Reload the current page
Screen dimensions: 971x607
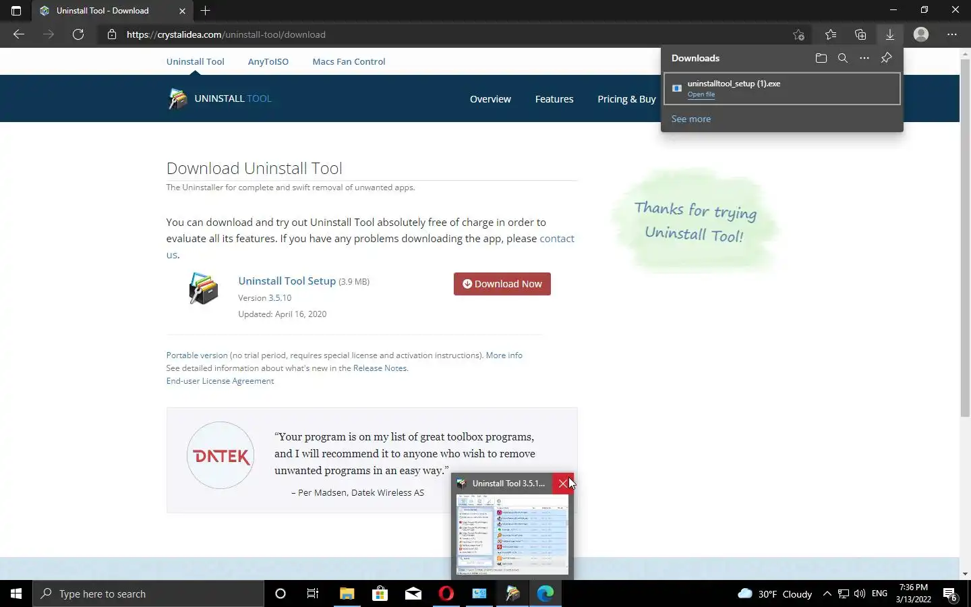78,34
